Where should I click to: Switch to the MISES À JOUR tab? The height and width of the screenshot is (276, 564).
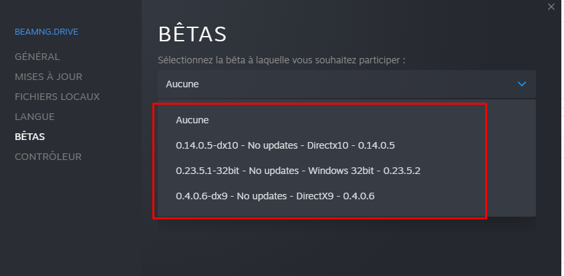click(48, 77)
